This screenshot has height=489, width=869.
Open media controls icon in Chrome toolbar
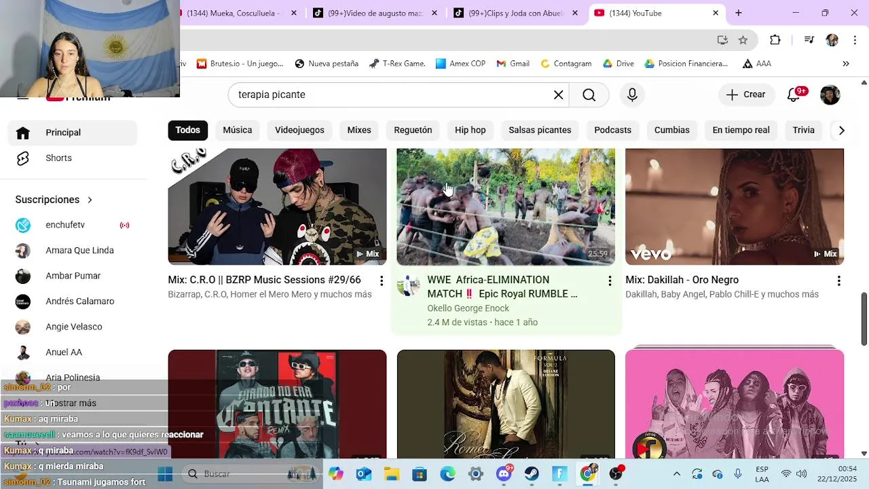point(809,40)
